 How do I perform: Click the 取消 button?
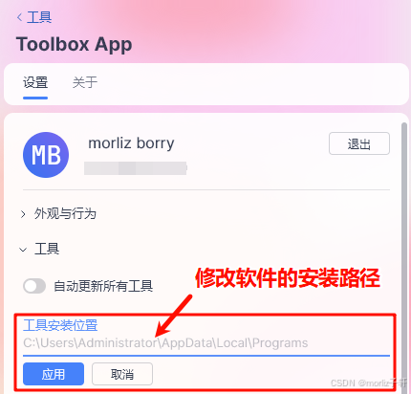(x=122, y=374)
